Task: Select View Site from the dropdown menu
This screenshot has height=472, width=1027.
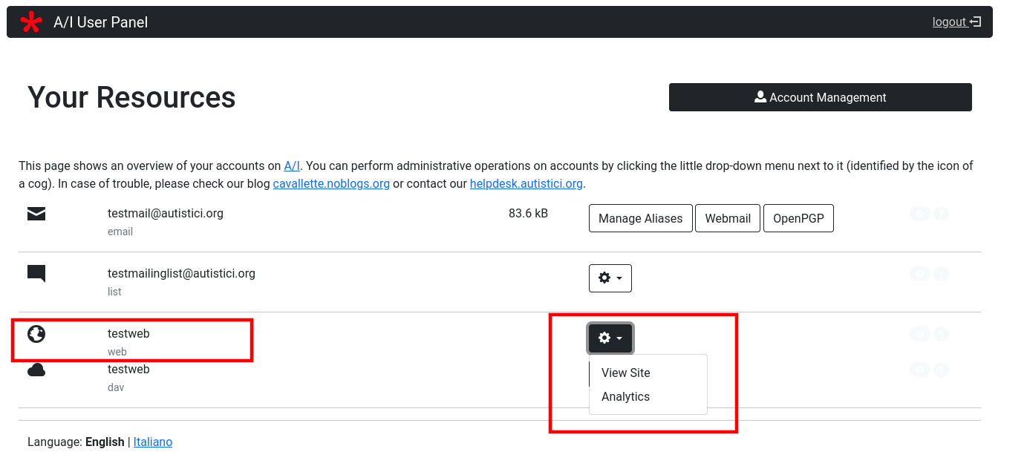Action: click(x=625, y=373)
